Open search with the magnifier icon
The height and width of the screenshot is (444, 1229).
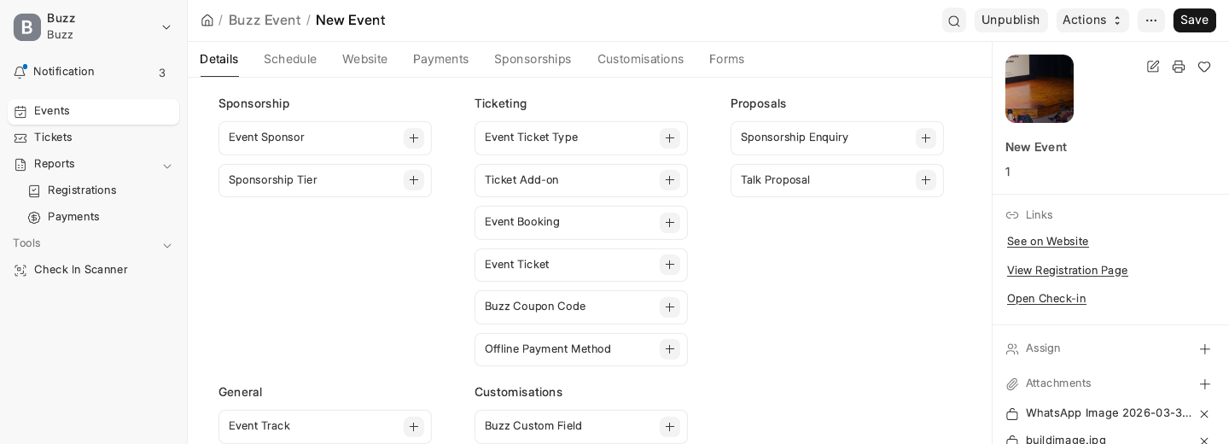click(x=954, y=20)
